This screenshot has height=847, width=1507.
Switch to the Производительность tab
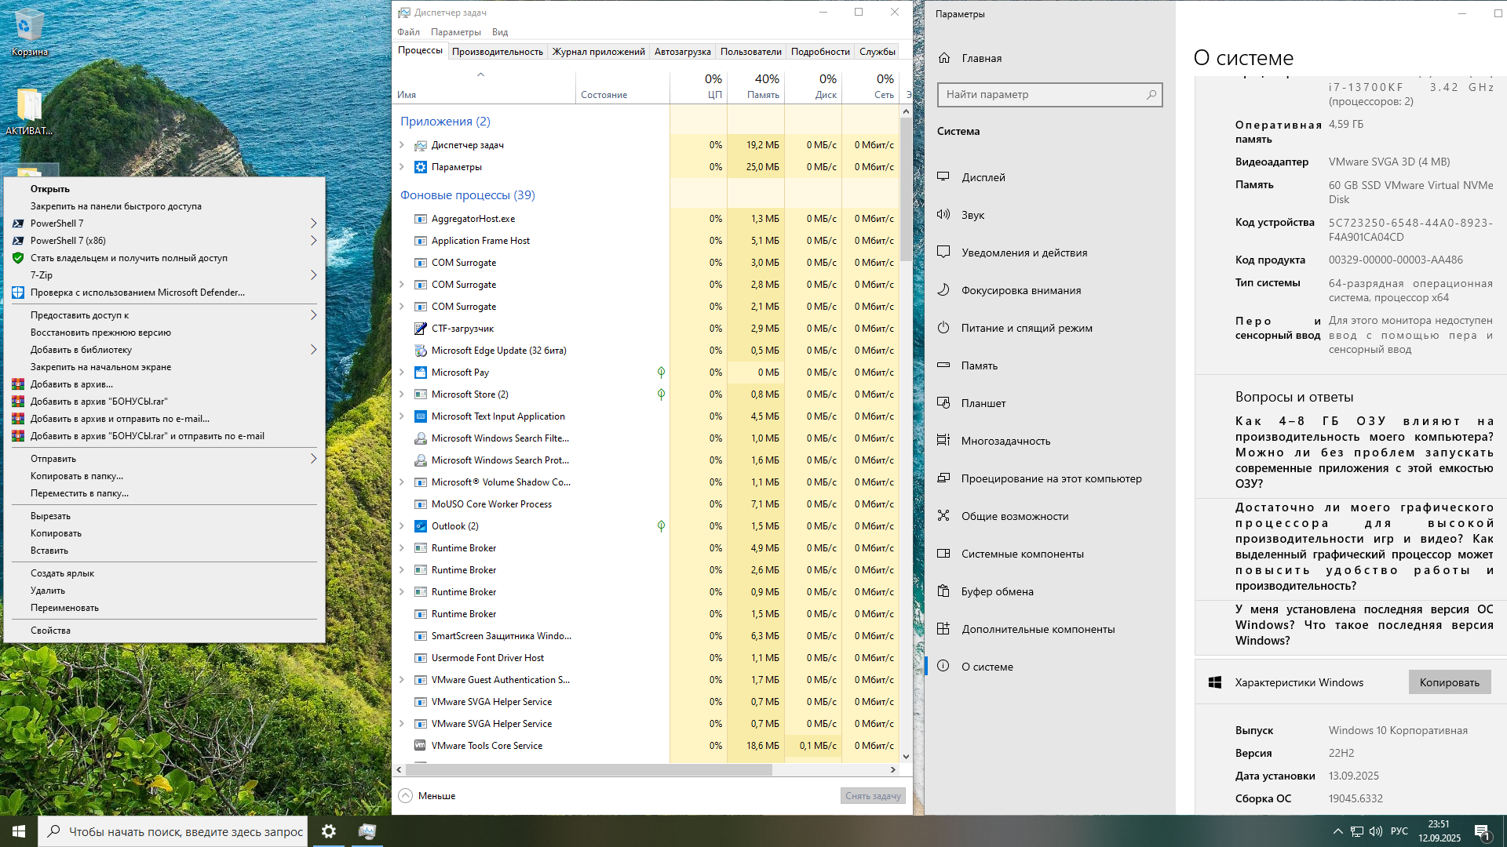497,51
